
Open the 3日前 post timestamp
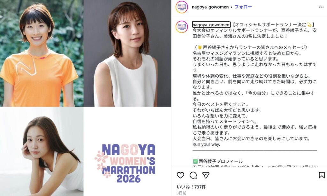(x=181, y=193)
